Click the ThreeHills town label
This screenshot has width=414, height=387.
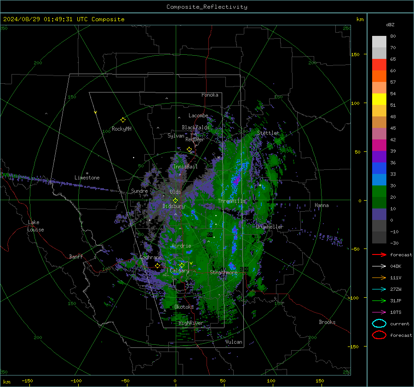pyautogui.click(x=231, y=201)
